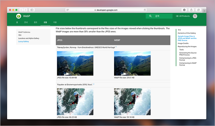Select the 안내 tab

[26, 22]
